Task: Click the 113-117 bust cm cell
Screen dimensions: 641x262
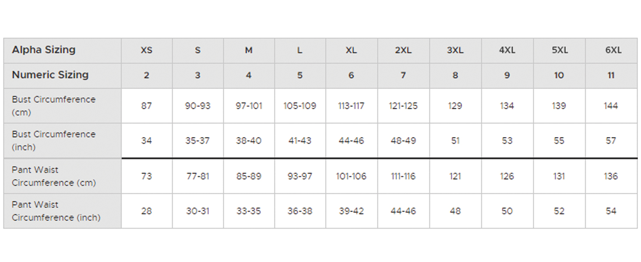Action: 351,106
